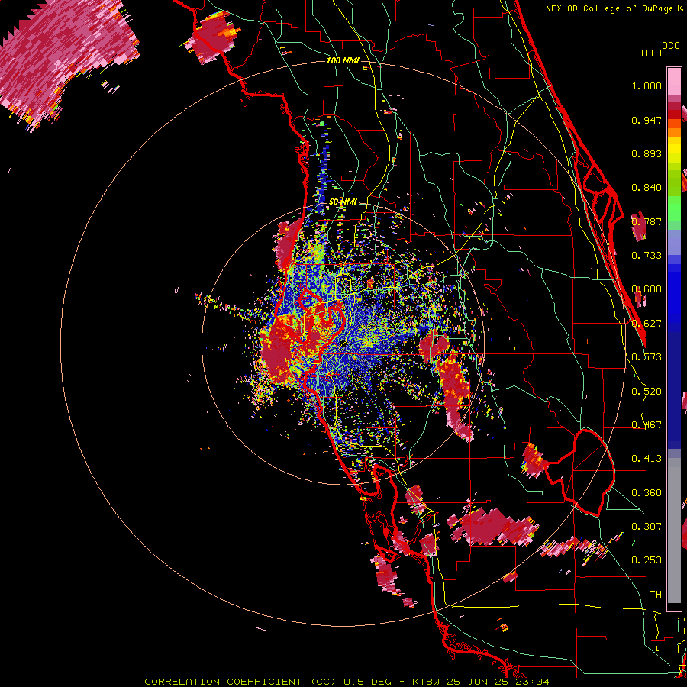Select the 0.947 legend value
The width and height of the screenshot is (687, 687).
tap(647, 120)
